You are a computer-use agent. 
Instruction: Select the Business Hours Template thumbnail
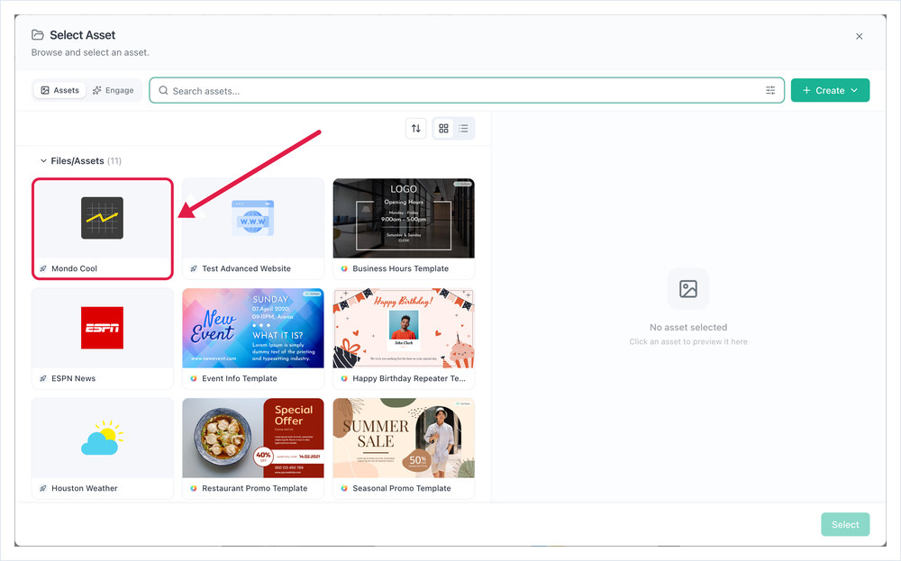[x=404, y=218]
